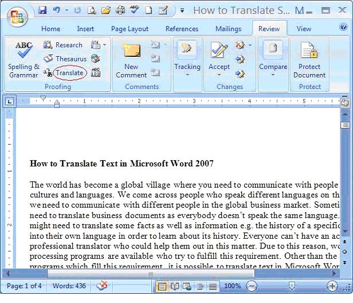Toggle the ruler view button above scrollbar
The image size is (353, 303).
[345, 103]
